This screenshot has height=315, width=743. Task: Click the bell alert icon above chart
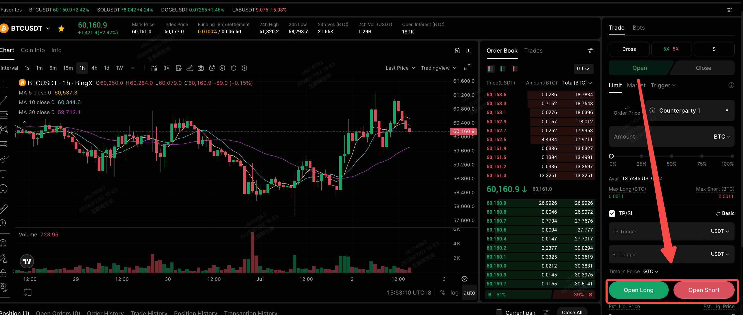point(457,51)
